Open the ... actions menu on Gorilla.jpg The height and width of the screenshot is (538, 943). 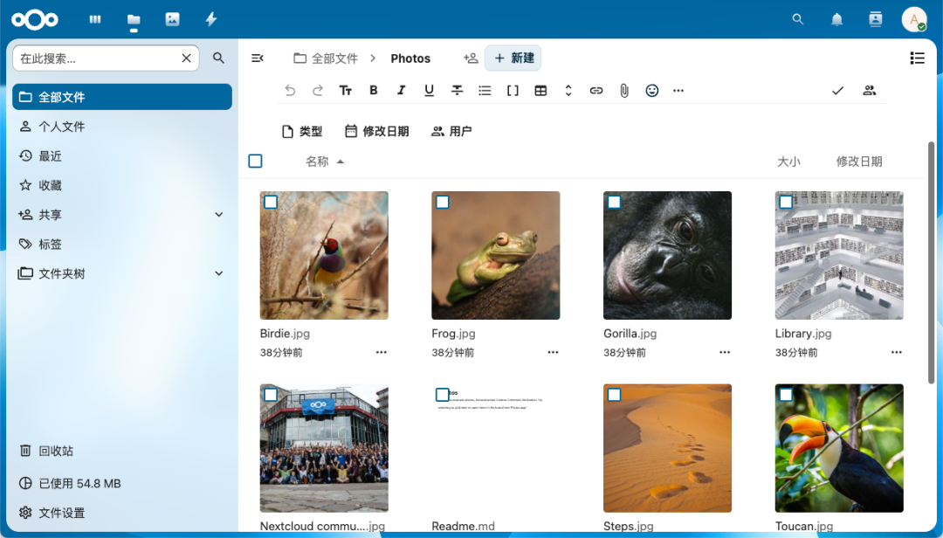pos(724,352)
